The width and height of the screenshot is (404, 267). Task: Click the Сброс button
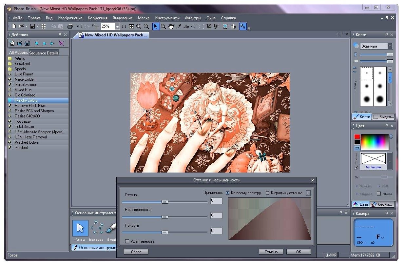(x=136, y=252)
